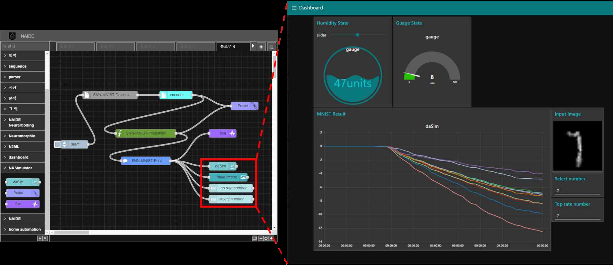Click the Guage State gauge dial
This screenshot has width=613, height=265.
432,66
